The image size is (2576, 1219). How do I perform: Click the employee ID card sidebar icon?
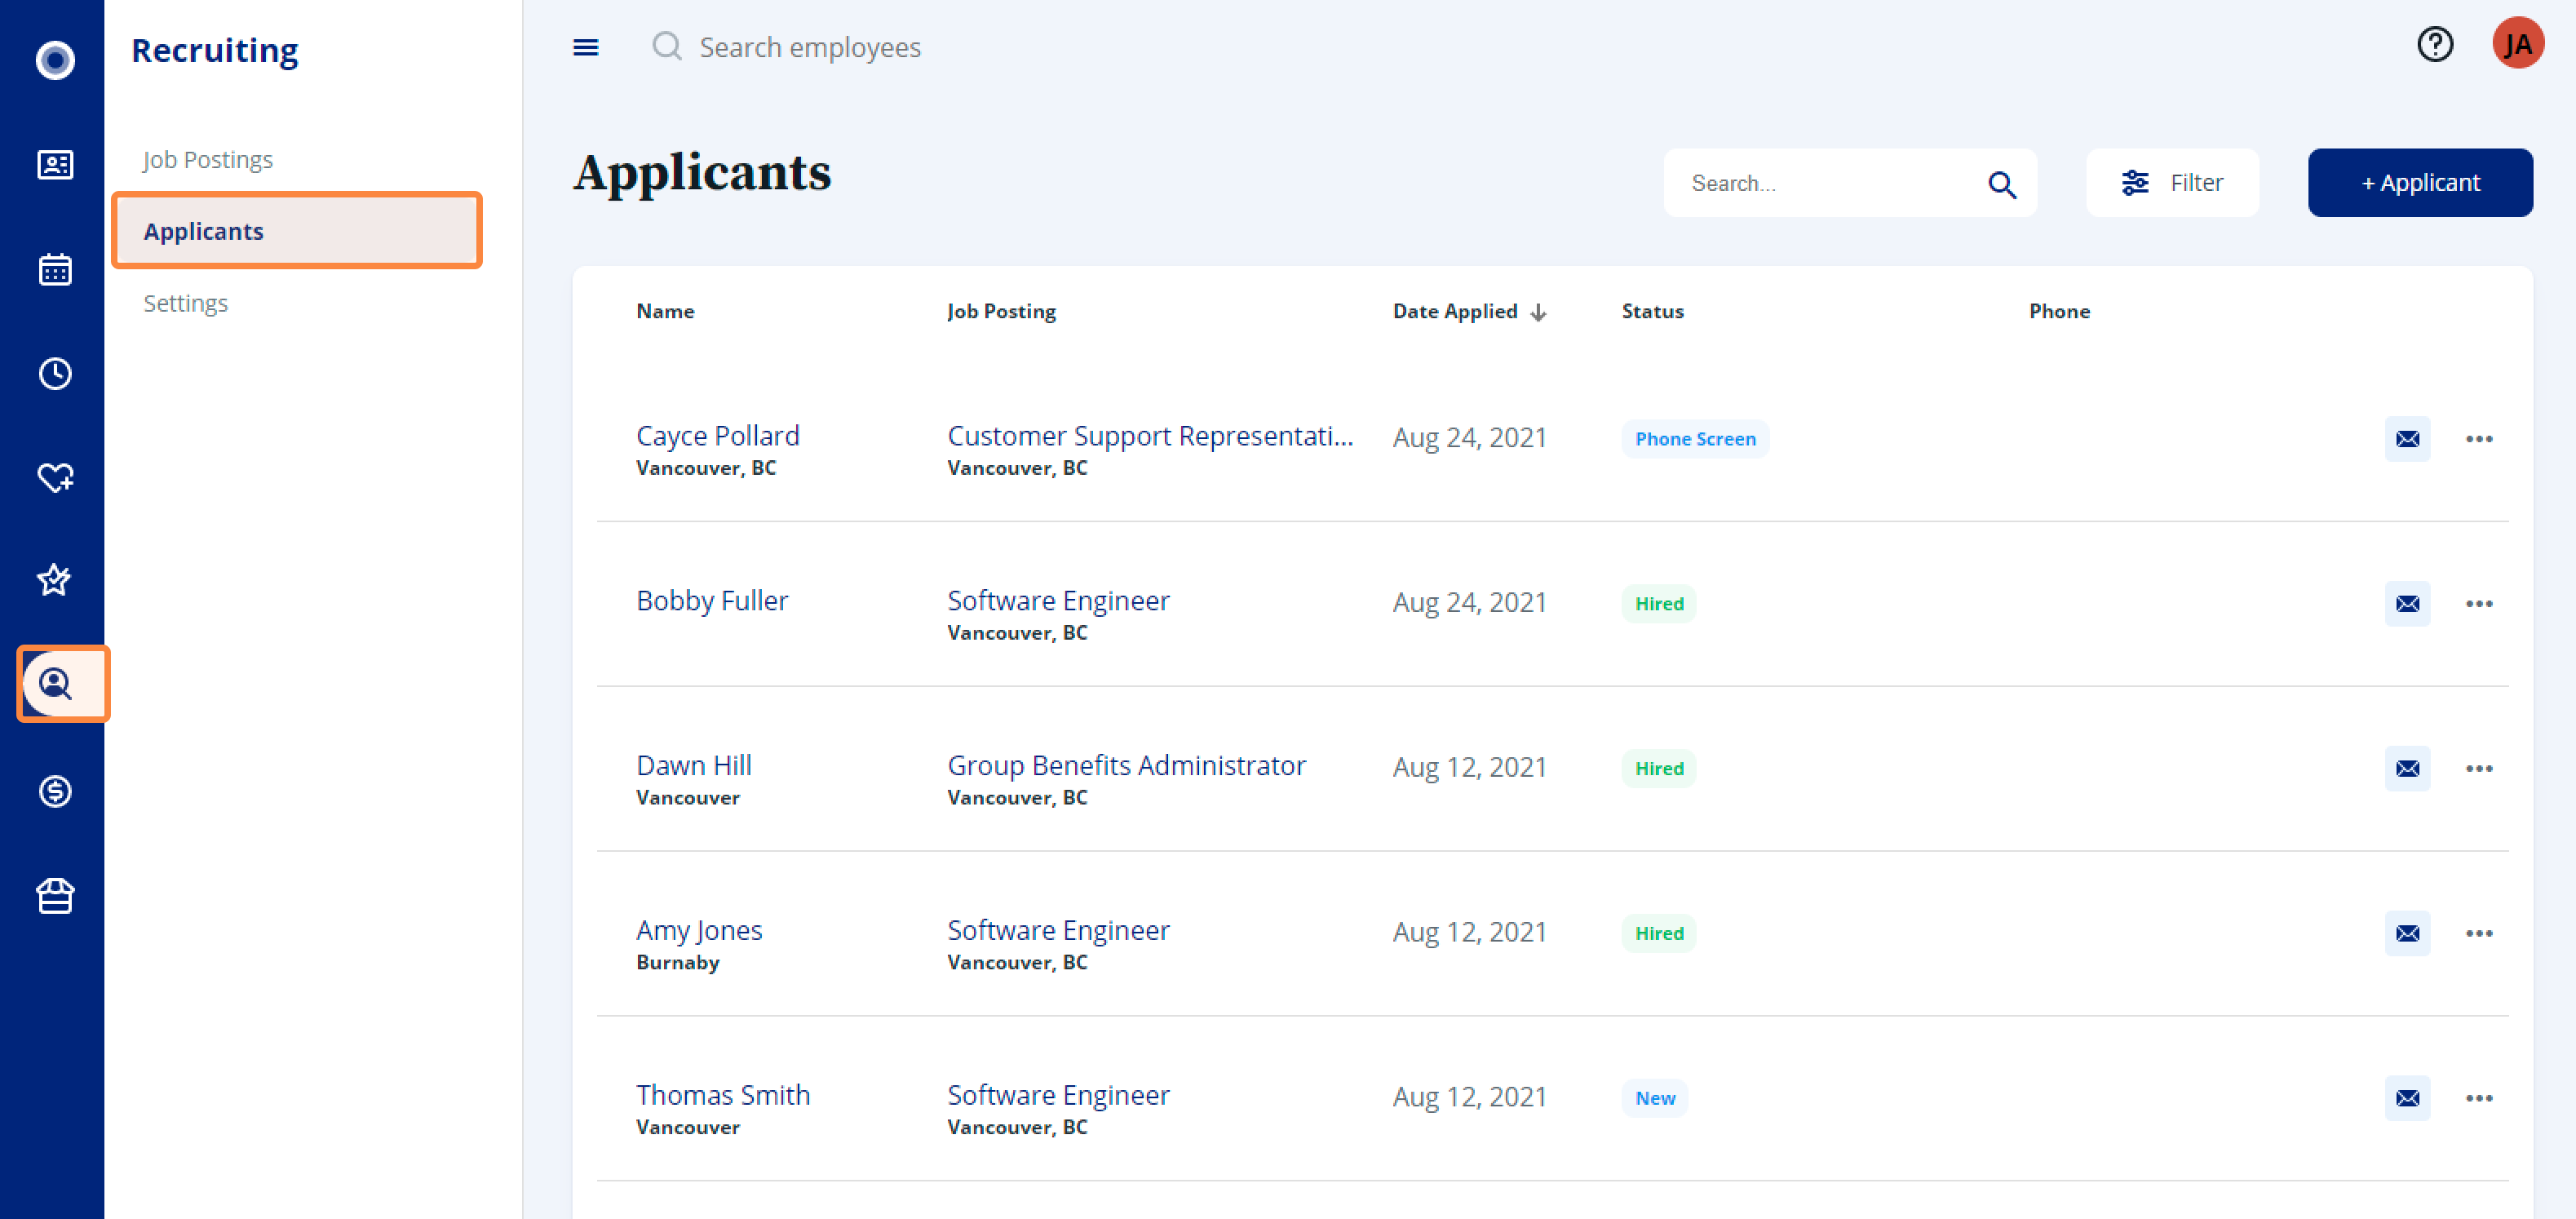coord(55,165)
